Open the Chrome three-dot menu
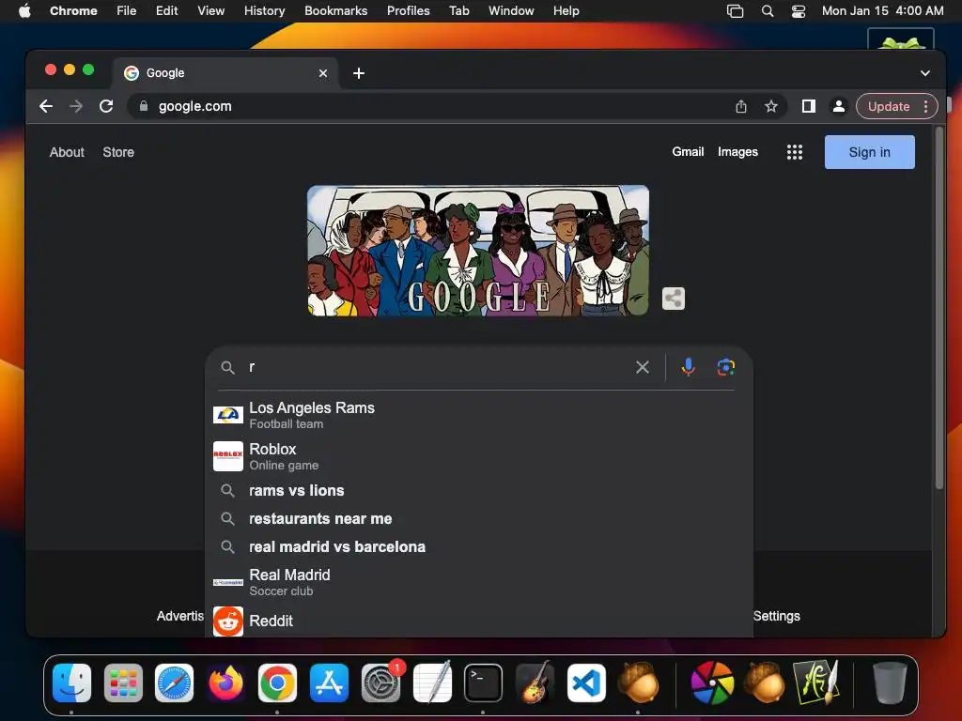 tap(925, 106)
